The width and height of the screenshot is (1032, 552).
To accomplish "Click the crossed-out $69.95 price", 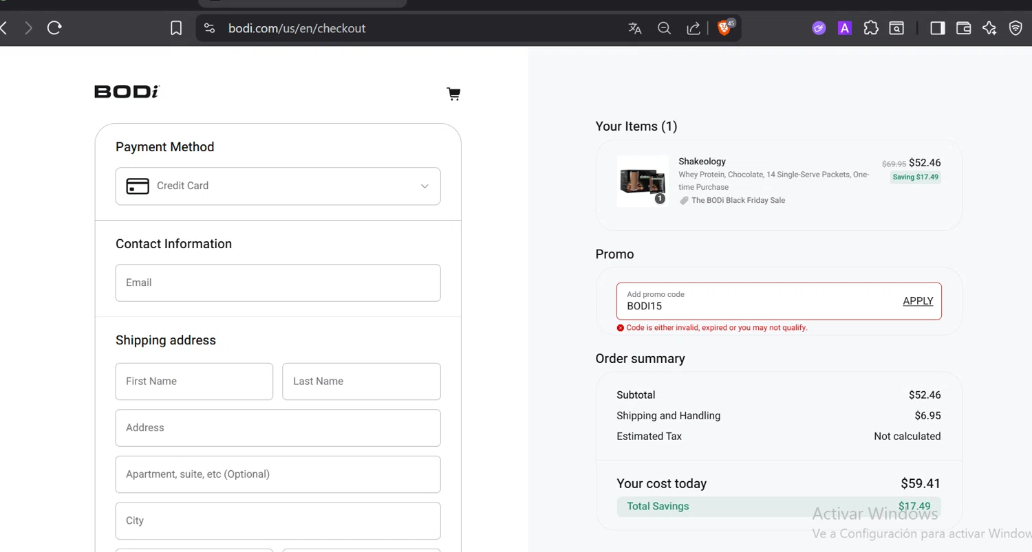I will coord(894,164).
